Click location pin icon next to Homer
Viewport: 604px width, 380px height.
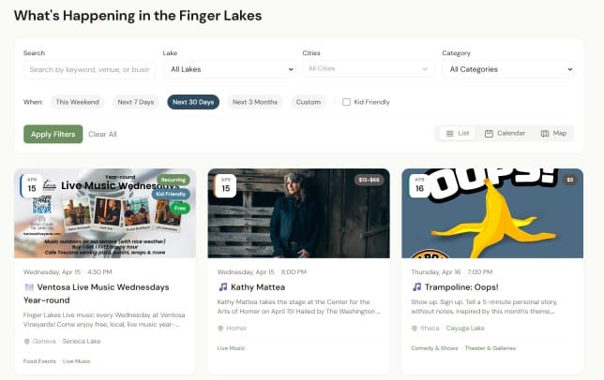pos(220,329)
